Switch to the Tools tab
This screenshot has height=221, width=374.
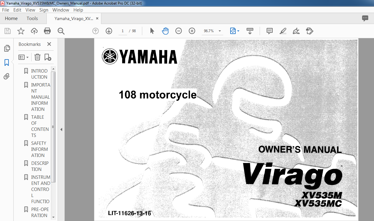(x=32, y=19)
